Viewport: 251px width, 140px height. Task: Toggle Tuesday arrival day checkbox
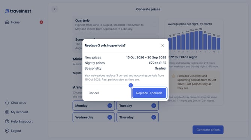154,105
